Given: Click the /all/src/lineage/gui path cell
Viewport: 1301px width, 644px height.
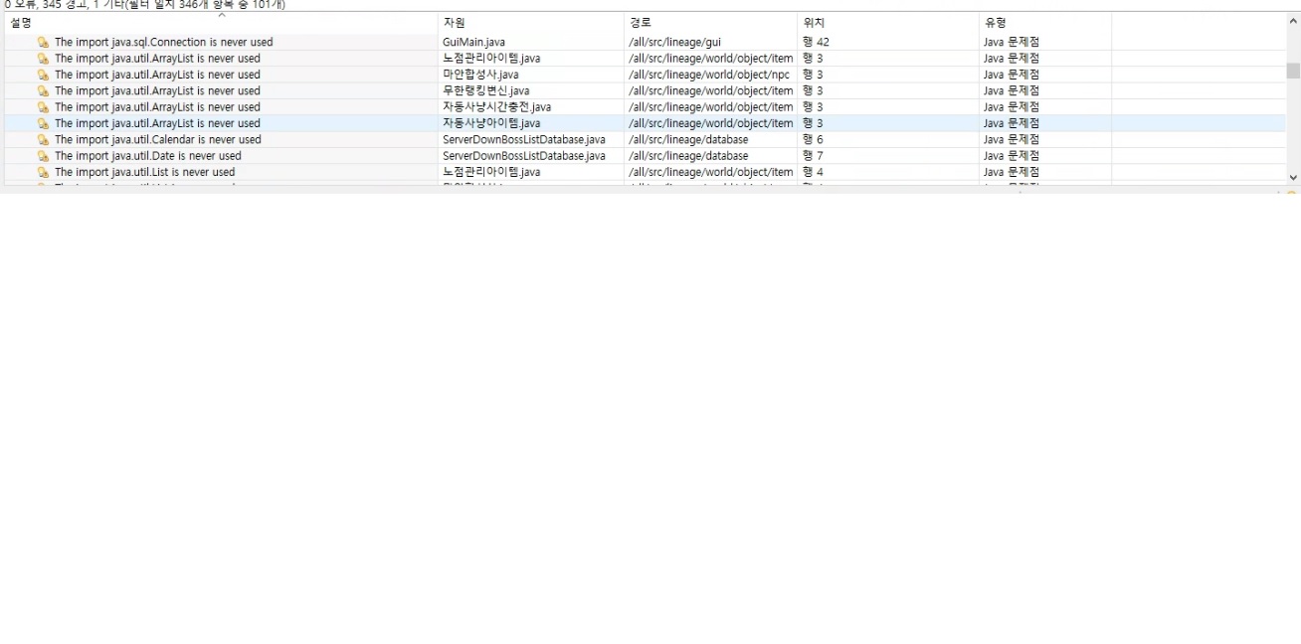Looking at the screenshot, I should point(674,42).
